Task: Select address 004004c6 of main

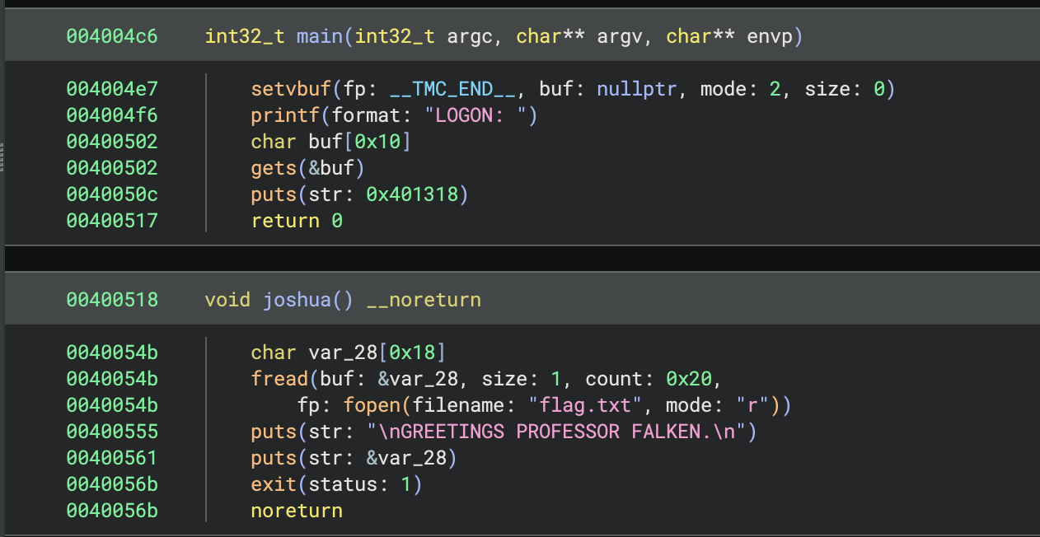Action: [111, 36]
